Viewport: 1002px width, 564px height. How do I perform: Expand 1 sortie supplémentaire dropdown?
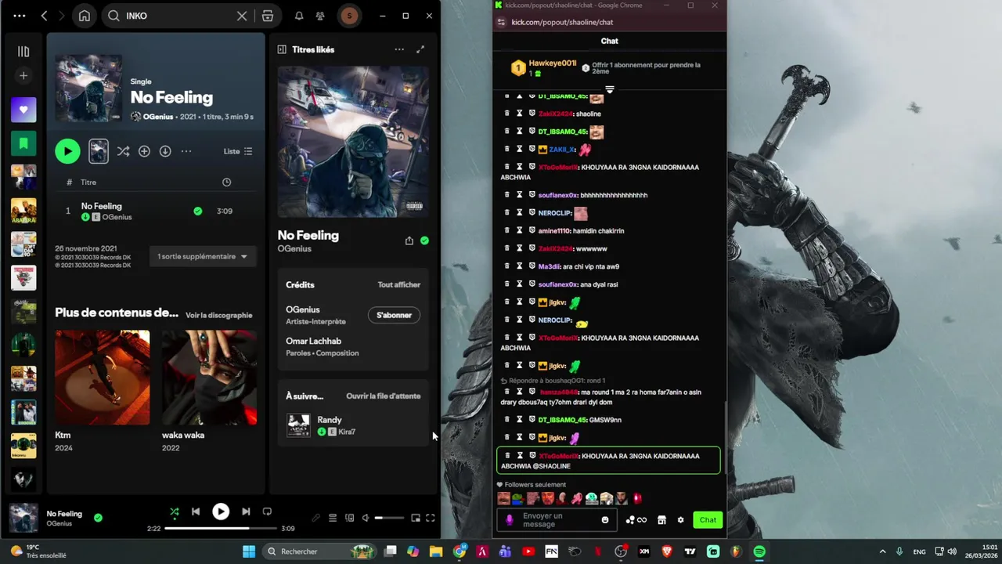(202, 256)
